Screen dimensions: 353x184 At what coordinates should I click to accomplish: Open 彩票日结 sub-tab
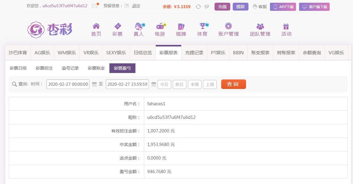tap(18, 68)
